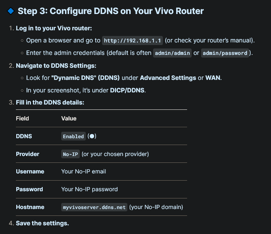Select the admin/admin code snippet
Image resolution: width=271 pixels, height=234 pixels.
[x=172, y=53]
